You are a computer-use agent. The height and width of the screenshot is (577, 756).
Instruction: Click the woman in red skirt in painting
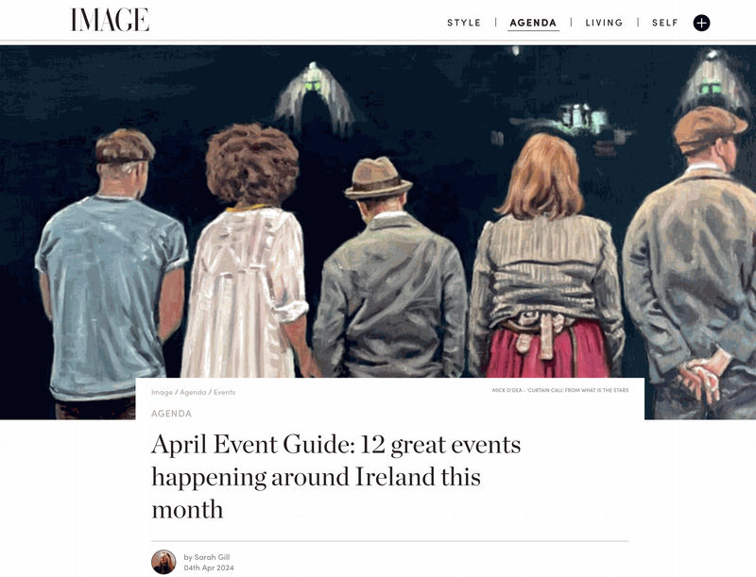click(x=546, y=255)
